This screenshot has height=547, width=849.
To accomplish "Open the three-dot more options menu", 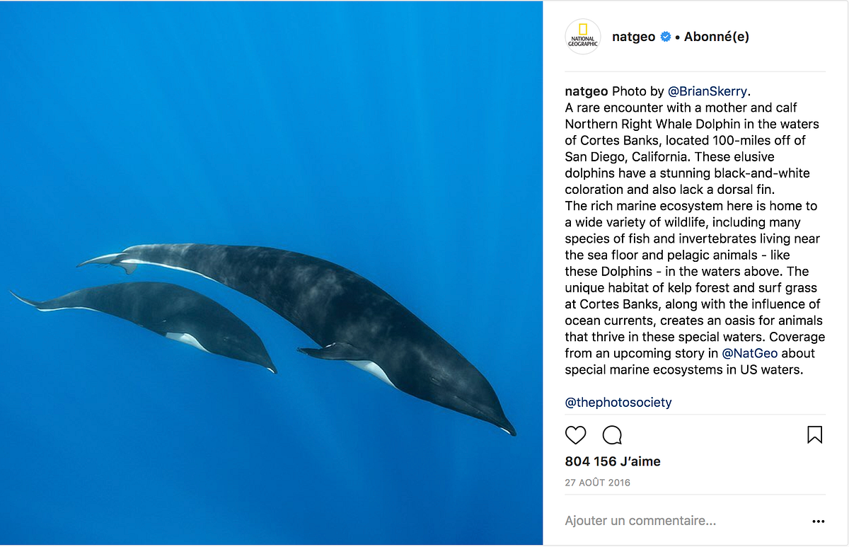I will pyautogui.click(x=819, y=522).
